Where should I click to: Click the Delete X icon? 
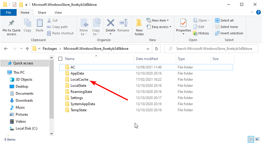click(x=110, y=23)
